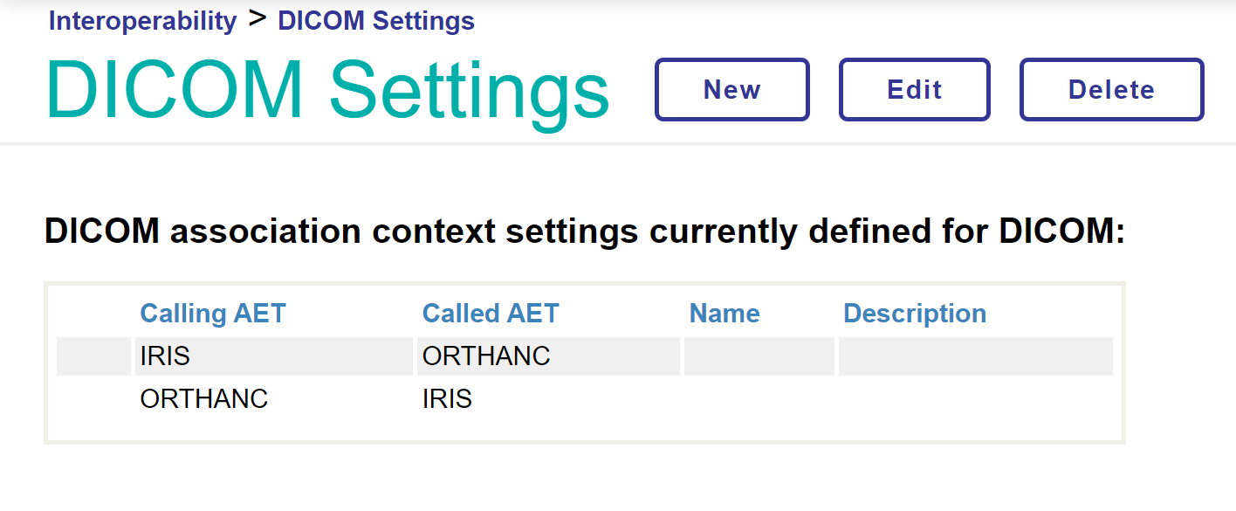Viewport: 1236px width, 511px height.
Task: Select ORTHANC in the Calling AET column
Action: point(203,399)
